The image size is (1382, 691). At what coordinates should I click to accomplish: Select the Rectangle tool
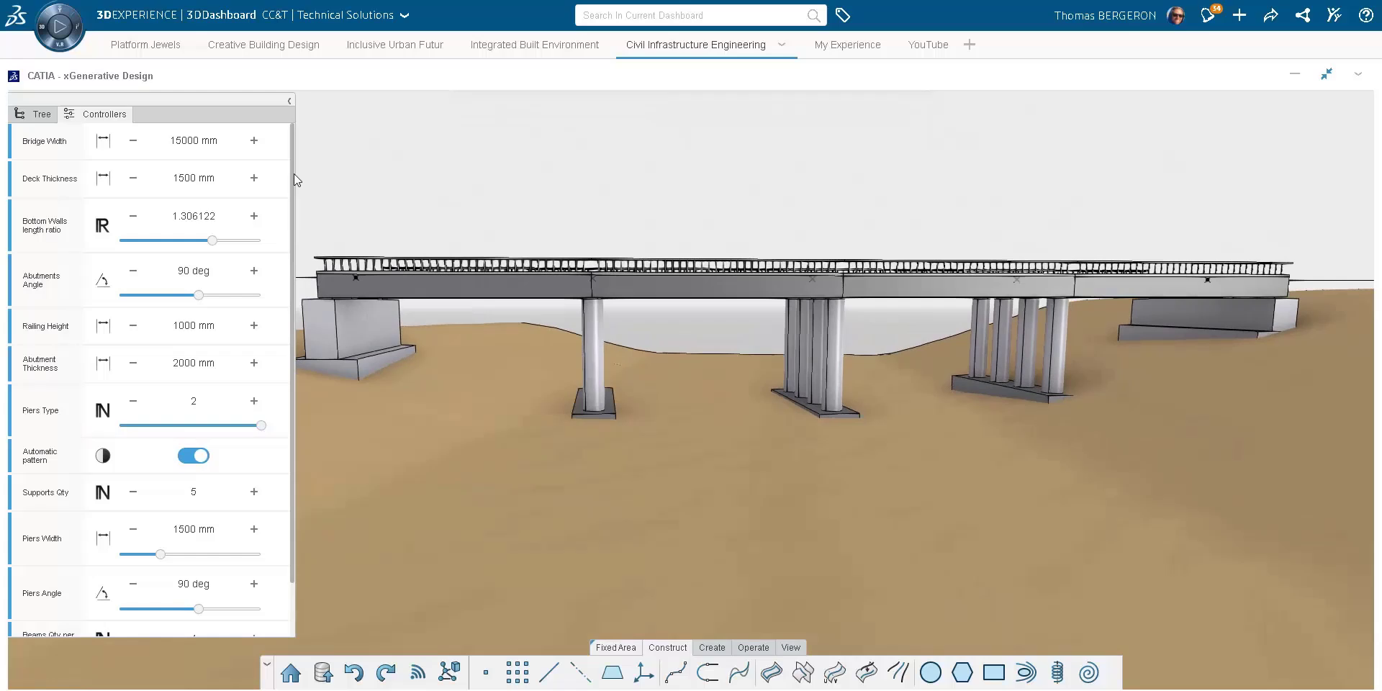tap(993, 673)
